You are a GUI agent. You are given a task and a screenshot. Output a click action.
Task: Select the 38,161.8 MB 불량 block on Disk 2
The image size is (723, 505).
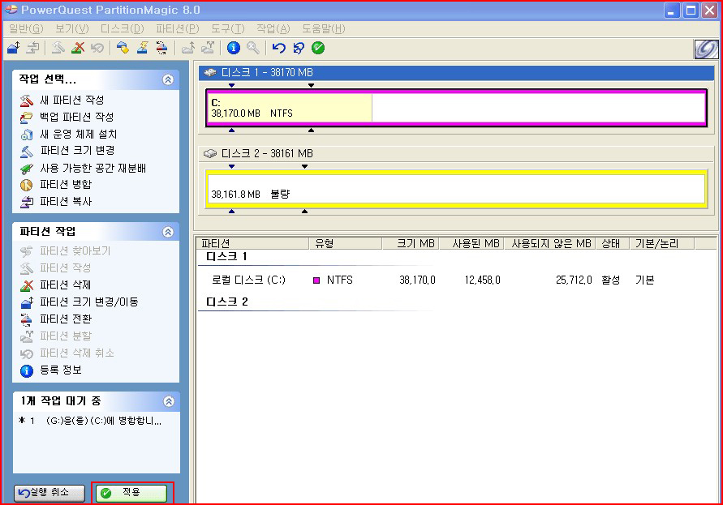pos(456,189)
